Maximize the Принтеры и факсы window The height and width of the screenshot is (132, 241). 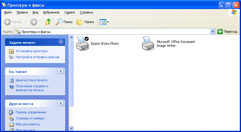tap(229, 5)
